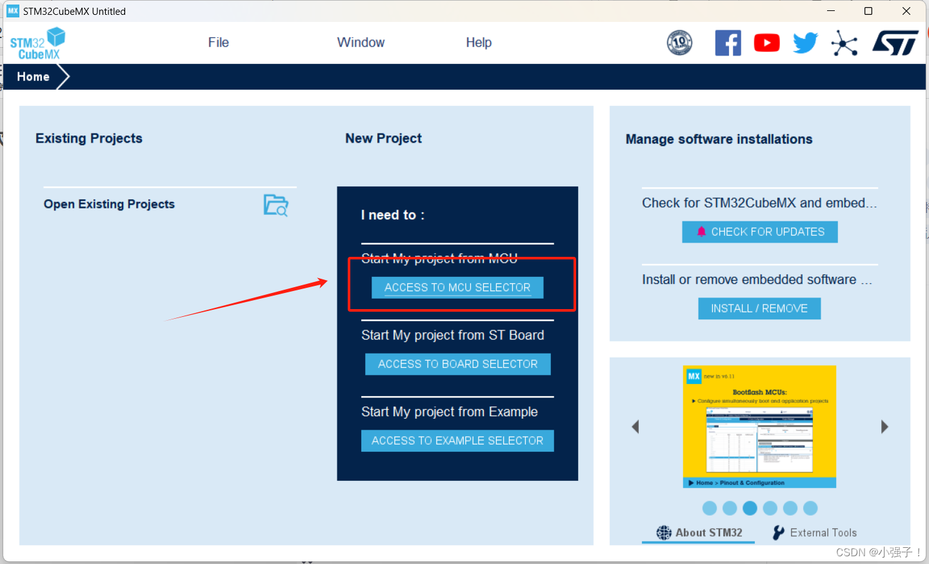The image size is (929, 564).
Task: Open the Window menu
Action: pos(361,43)
